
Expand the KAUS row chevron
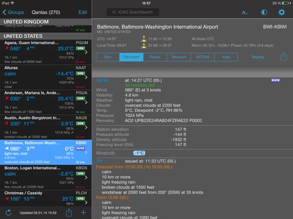(x=86, y=127)
